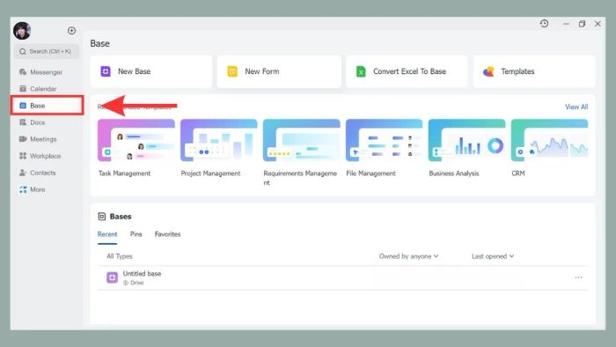The image size is (616, 347).
Task: Open Docs from the sidebar
Action: click(33, 122)
